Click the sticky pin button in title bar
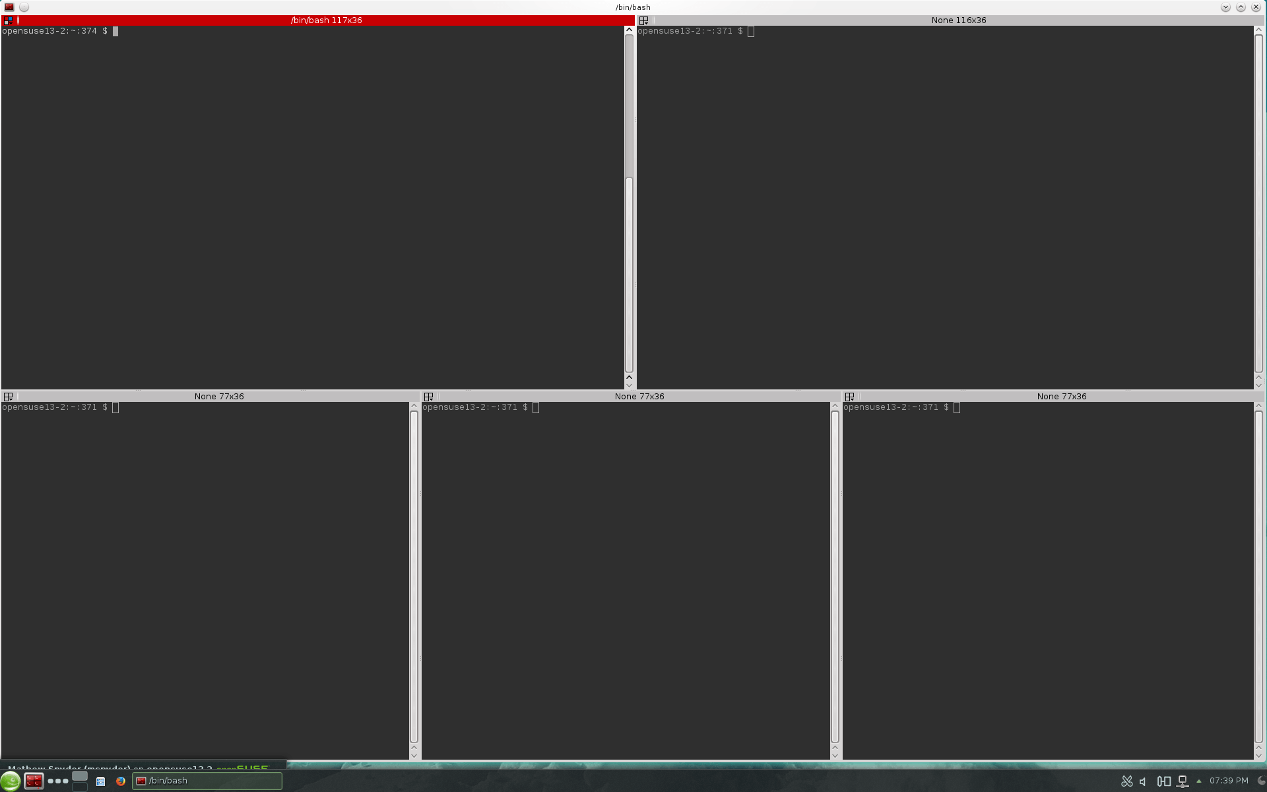Image resolution: width=1267 pixels, height=792 pixels. (x=24, y=7)
